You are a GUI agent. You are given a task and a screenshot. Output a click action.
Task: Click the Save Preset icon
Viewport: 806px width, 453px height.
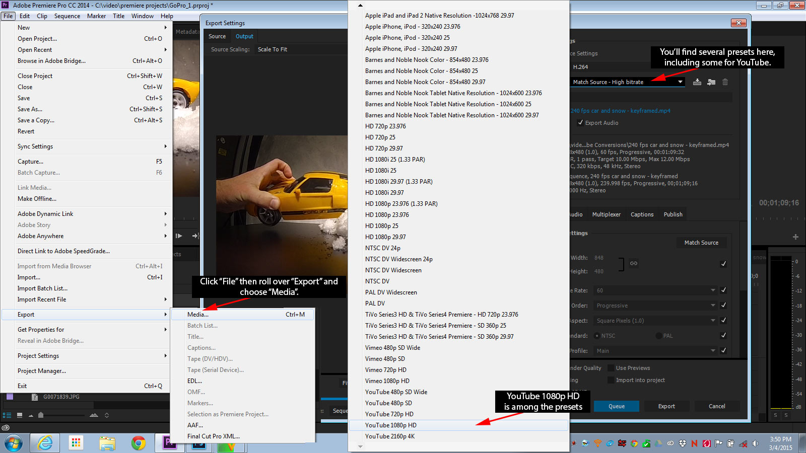[x=697, y=82]
